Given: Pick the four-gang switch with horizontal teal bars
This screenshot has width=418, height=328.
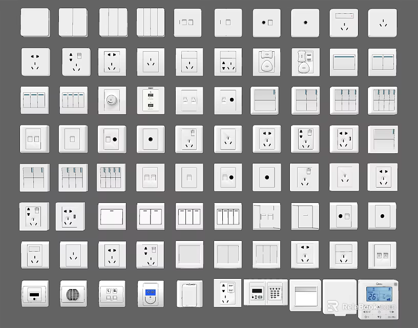Looking at the screenshot, I should [x=74, y=100].
